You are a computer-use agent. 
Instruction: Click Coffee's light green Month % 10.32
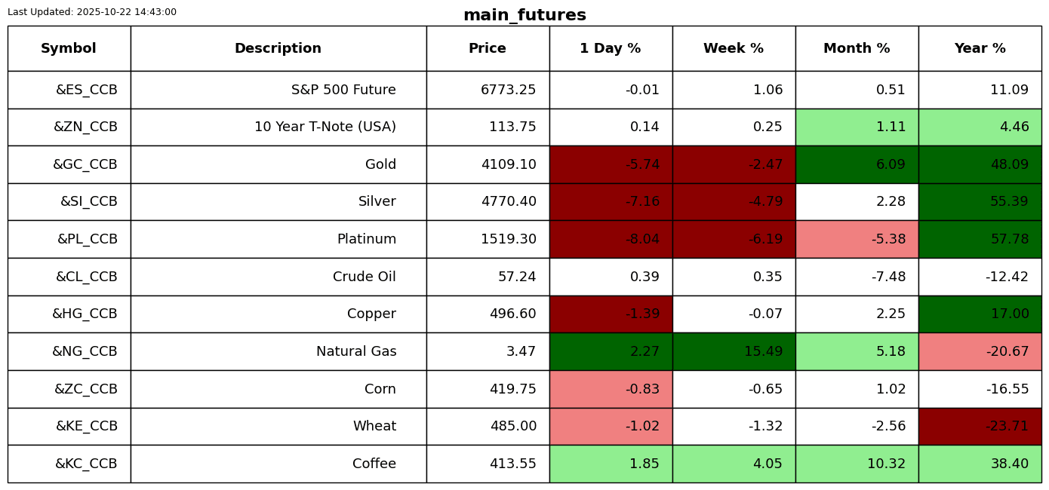click(857, 464)
